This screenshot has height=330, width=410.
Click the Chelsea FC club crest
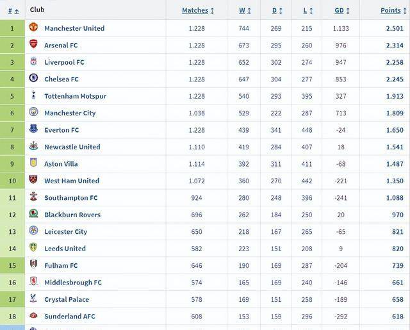coord(33,78)
